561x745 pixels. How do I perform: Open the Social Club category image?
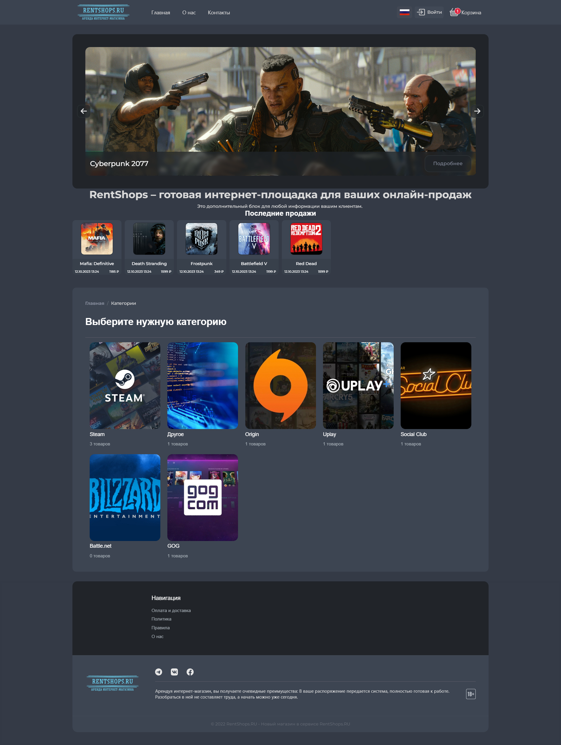[x=436, y=386]
